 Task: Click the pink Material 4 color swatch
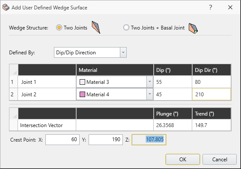coord(82,94)
